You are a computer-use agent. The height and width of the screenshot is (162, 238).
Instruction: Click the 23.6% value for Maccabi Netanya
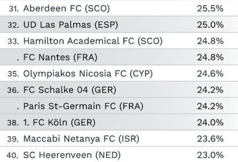[210, 139]
